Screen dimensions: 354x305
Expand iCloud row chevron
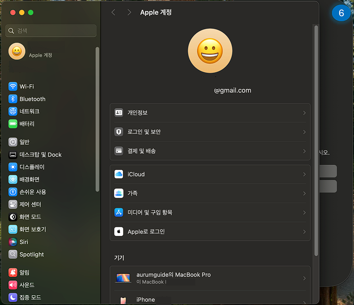(304, 174)
